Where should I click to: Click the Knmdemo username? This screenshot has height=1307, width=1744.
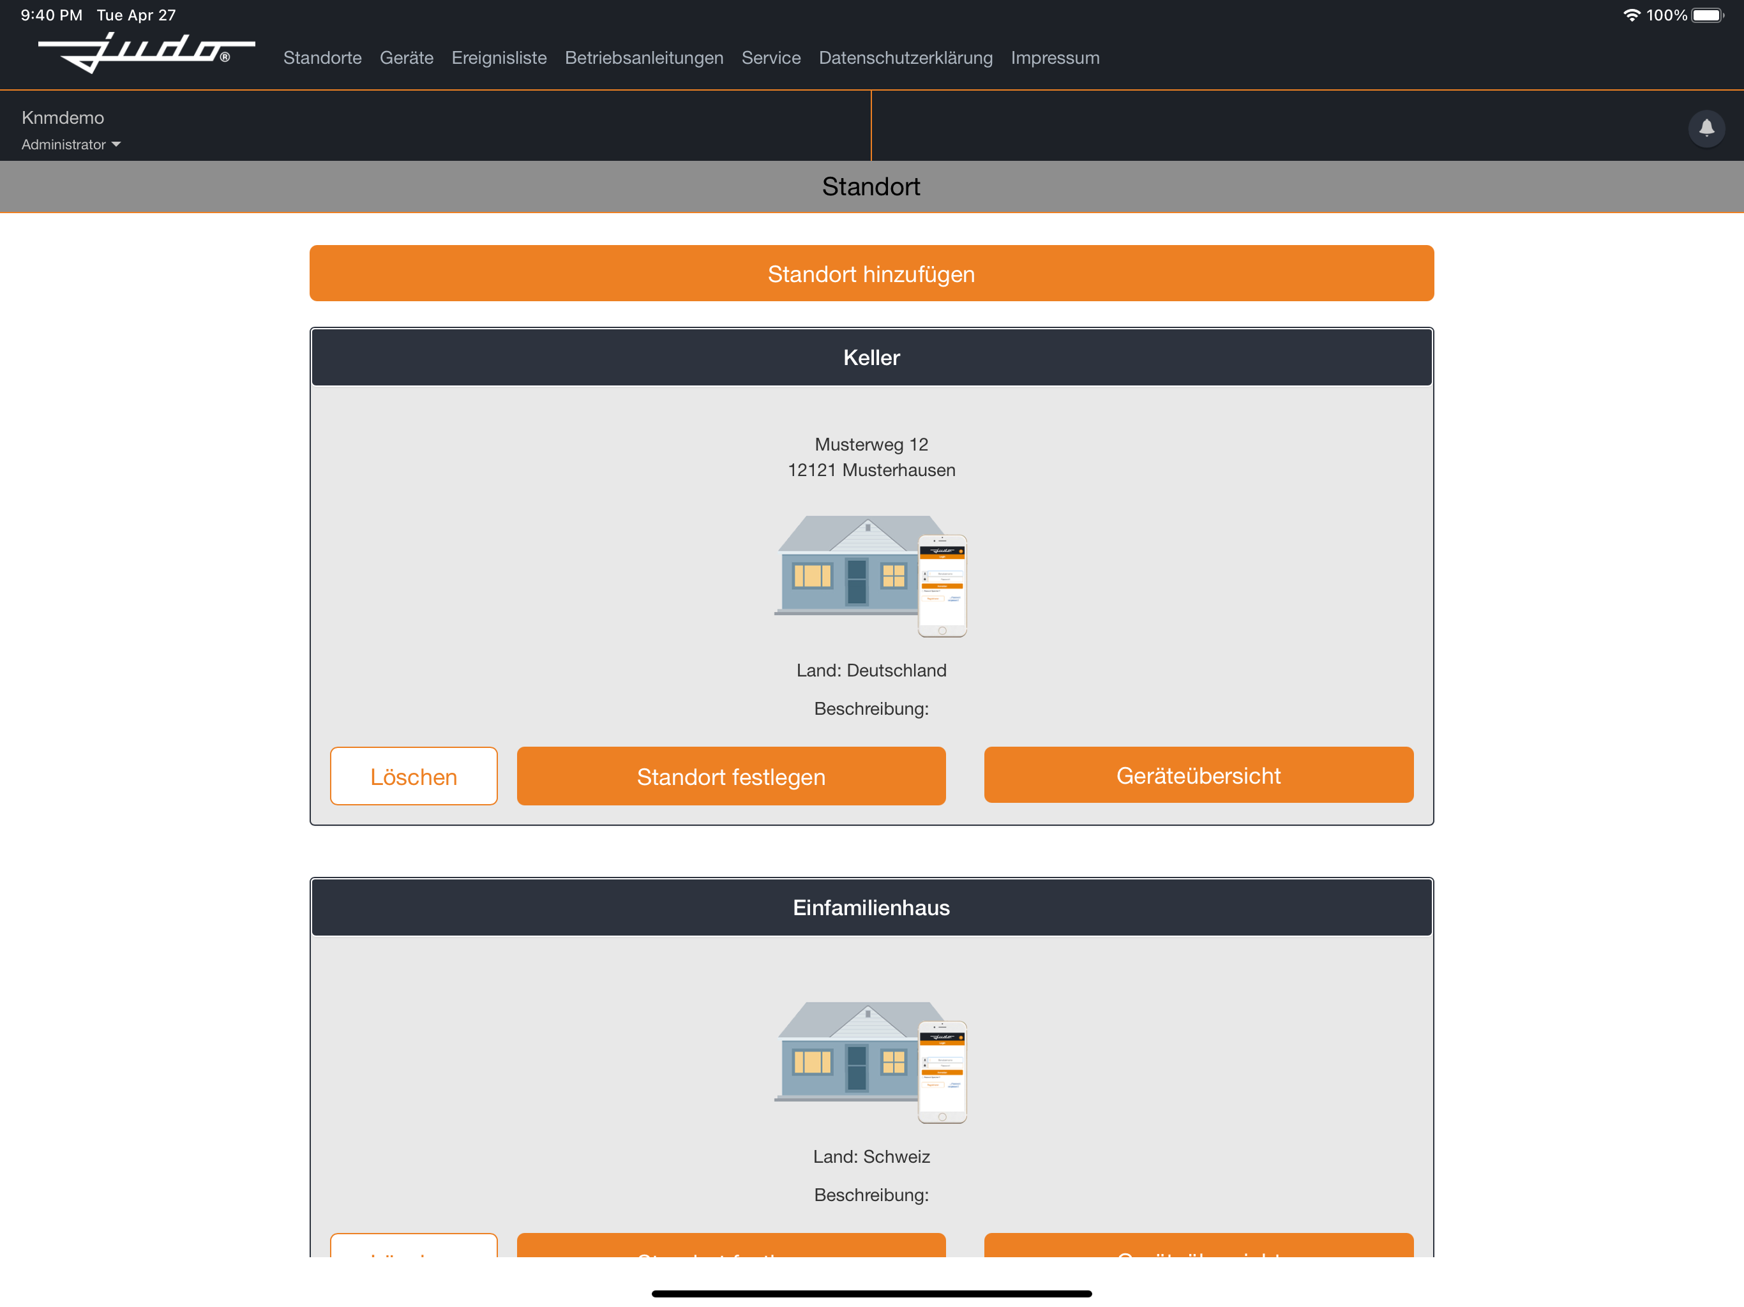click(x=63, y=117)
